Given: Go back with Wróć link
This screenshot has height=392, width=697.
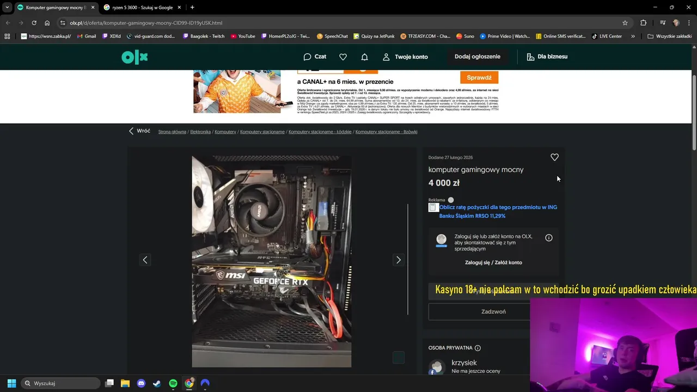Looking at the screenshot, I should [x=139, y=131].
